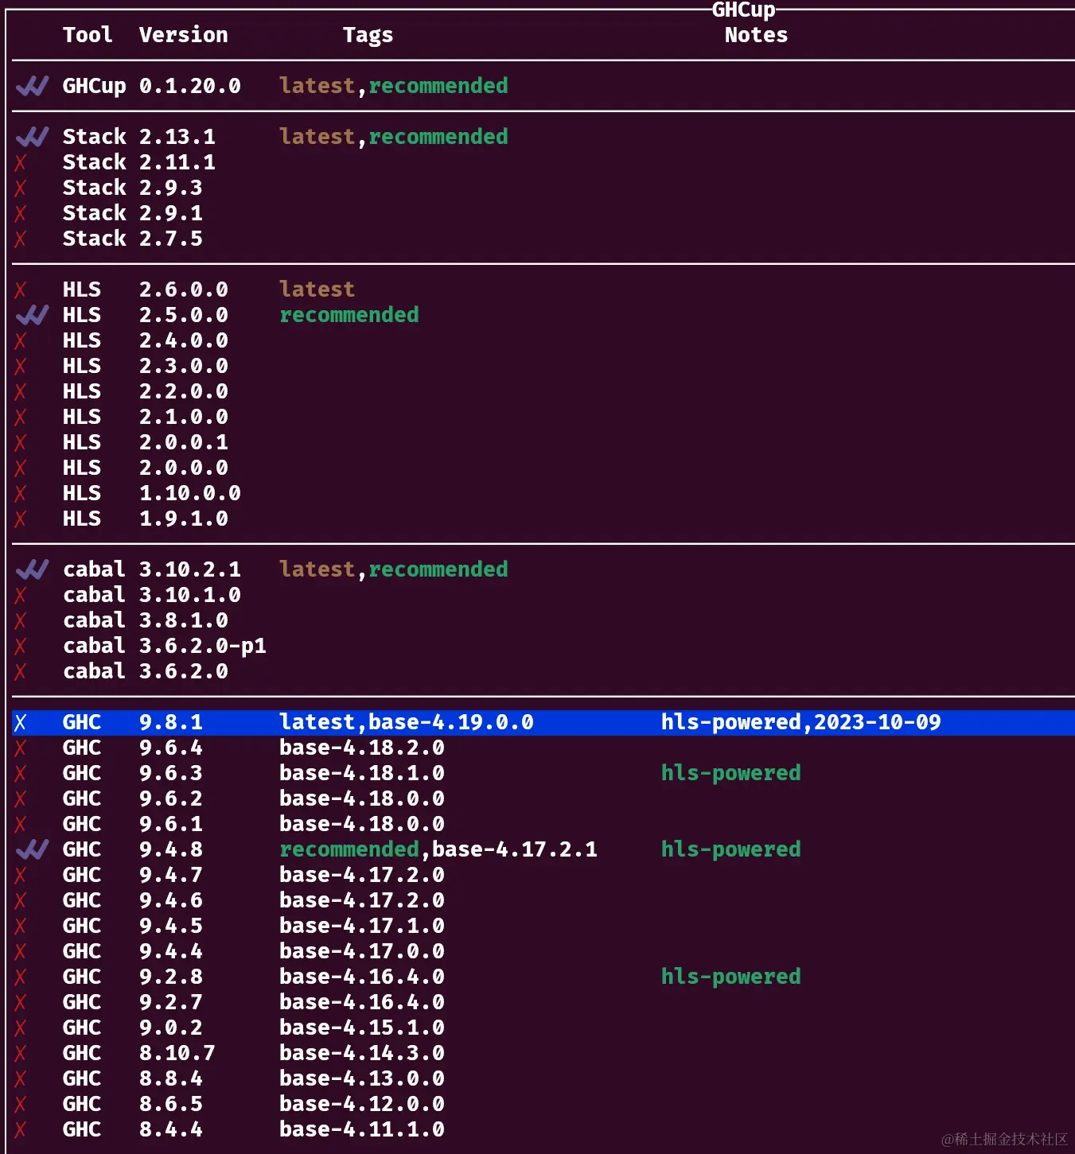Click the red X beside GHC 9.6.4
The image size is (1075, 1154).
(x=21, y=748)
